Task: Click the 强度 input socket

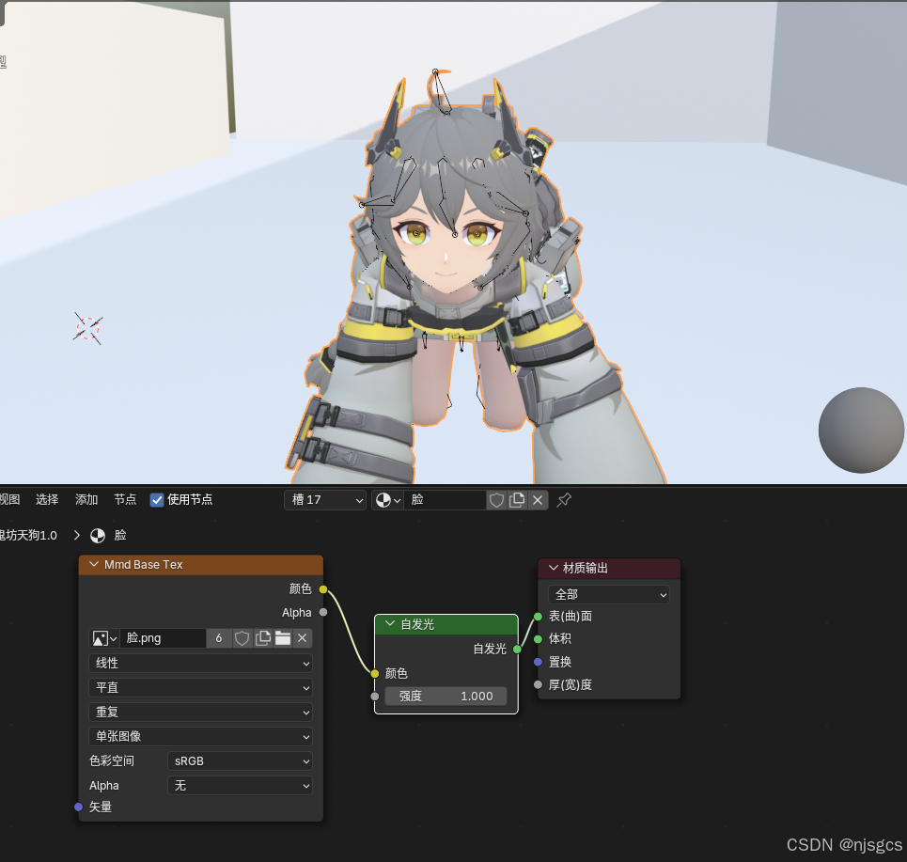Action: [375, 697]
